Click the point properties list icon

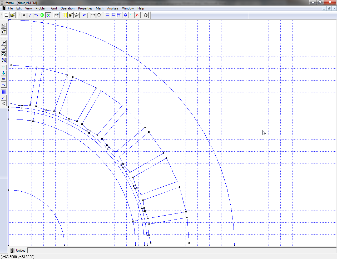pyautogui.click(x=4, y=26)
